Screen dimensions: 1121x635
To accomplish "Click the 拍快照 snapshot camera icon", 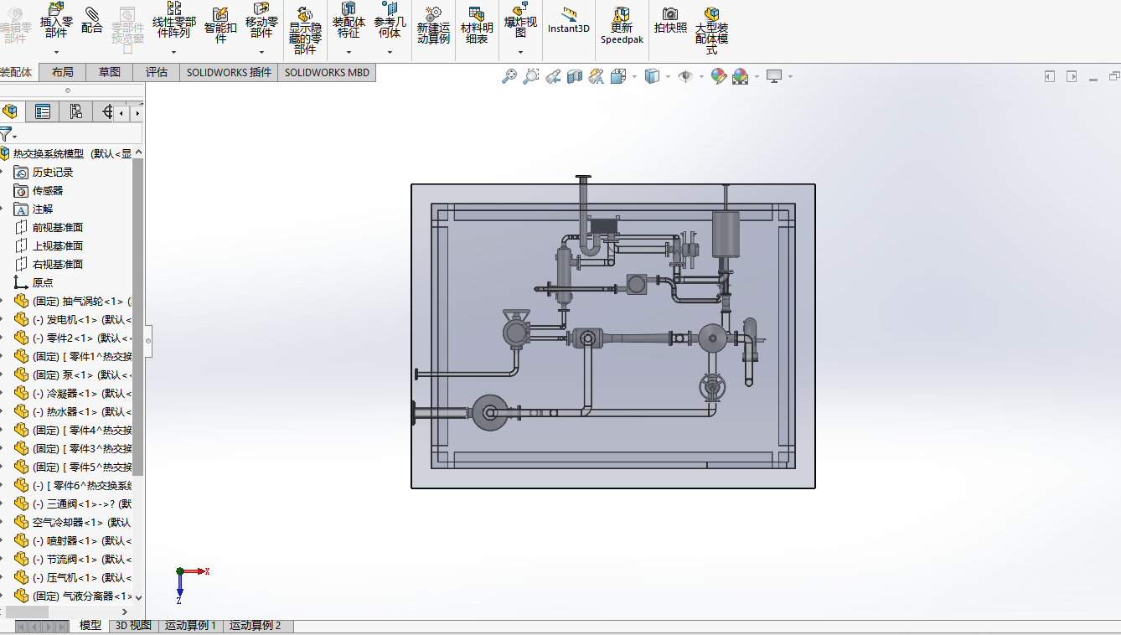I will tap(670, 20).
